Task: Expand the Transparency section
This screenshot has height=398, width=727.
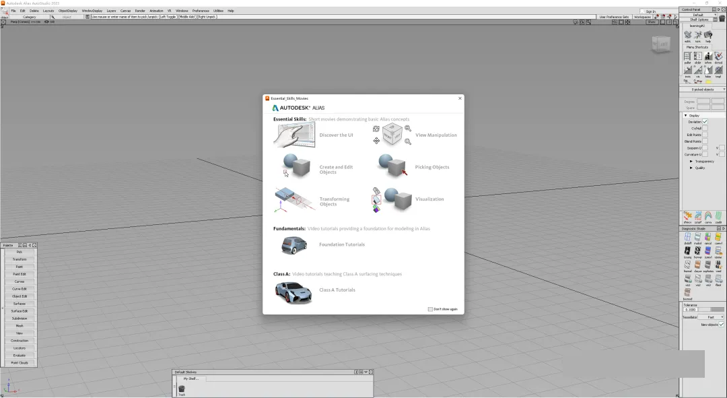Action: 691,162
